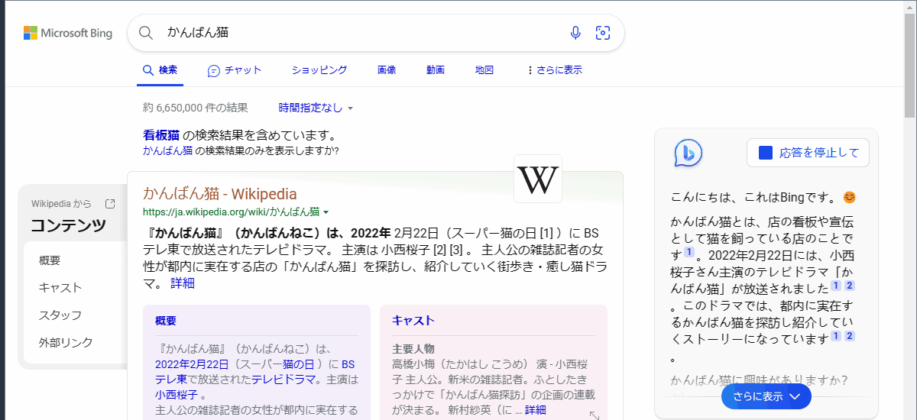
Task: Open the 詳細 link in キャスト card
Action: 536,410
